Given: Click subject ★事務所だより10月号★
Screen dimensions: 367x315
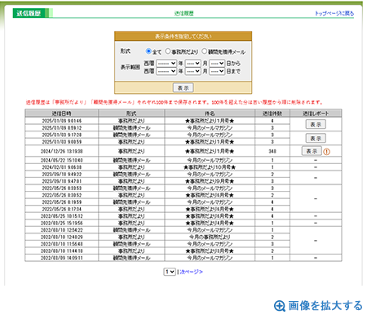Looking at the screenshot, I should coord(210,167).
